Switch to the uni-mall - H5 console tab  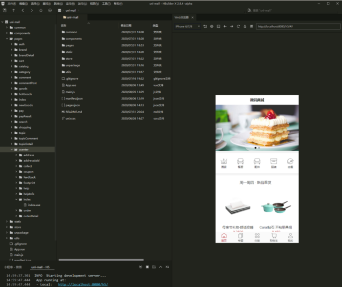42,267
